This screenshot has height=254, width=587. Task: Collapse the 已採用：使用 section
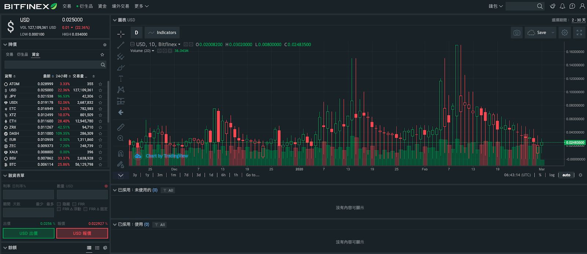115,224
